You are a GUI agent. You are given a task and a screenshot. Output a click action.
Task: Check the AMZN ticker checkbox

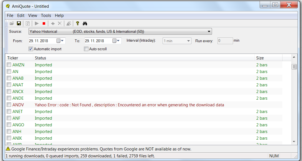[9, 65]
